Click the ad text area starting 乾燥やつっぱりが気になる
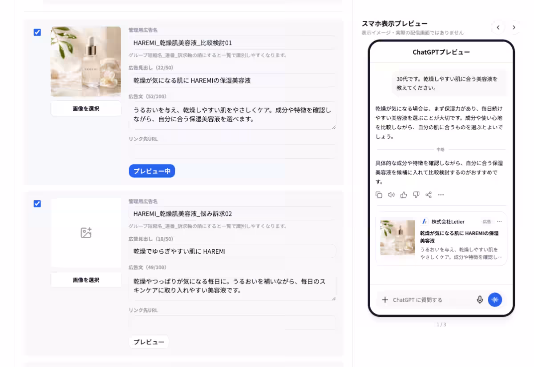 pyautogui.click(x=232, y=287)
